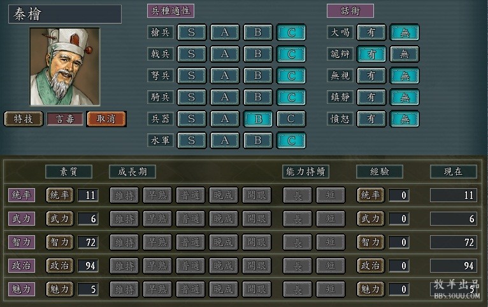
Task: Set 兵器 aptitude to B
Action: point(257,119)
